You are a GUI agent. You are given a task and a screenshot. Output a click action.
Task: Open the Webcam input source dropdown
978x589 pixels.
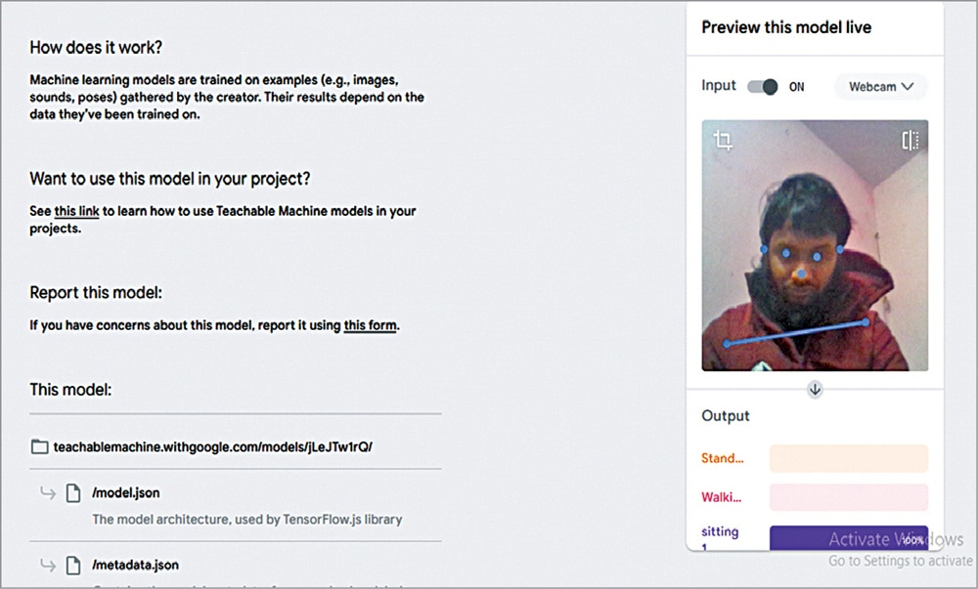click(x=880, y=87)
